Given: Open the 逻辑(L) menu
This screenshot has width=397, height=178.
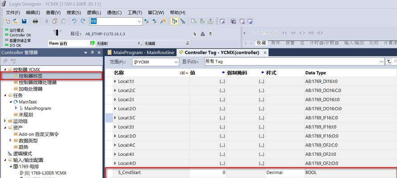Looking at the screenshot, I should pos(94,12).
